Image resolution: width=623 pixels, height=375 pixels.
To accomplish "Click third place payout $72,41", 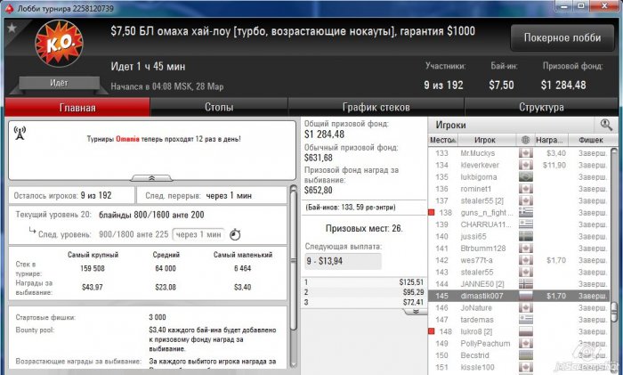I will click(x=413, y=302).
